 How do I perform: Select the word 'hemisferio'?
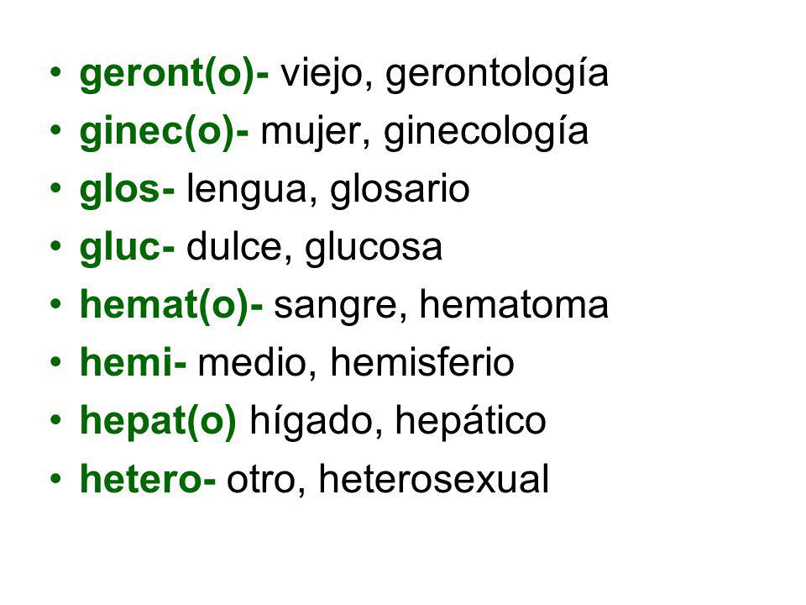coord(422,362)
